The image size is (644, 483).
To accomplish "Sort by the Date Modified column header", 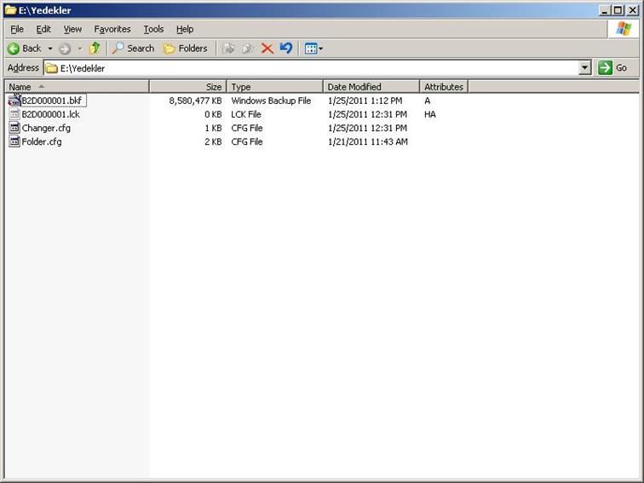I will pos(371,87).
